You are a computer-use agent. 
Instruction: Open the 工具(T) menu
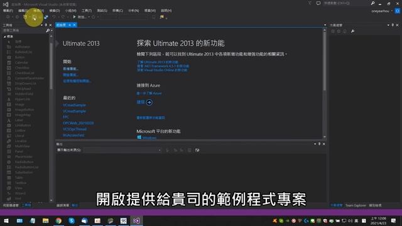pyautogui.click(x=87, y=11)
